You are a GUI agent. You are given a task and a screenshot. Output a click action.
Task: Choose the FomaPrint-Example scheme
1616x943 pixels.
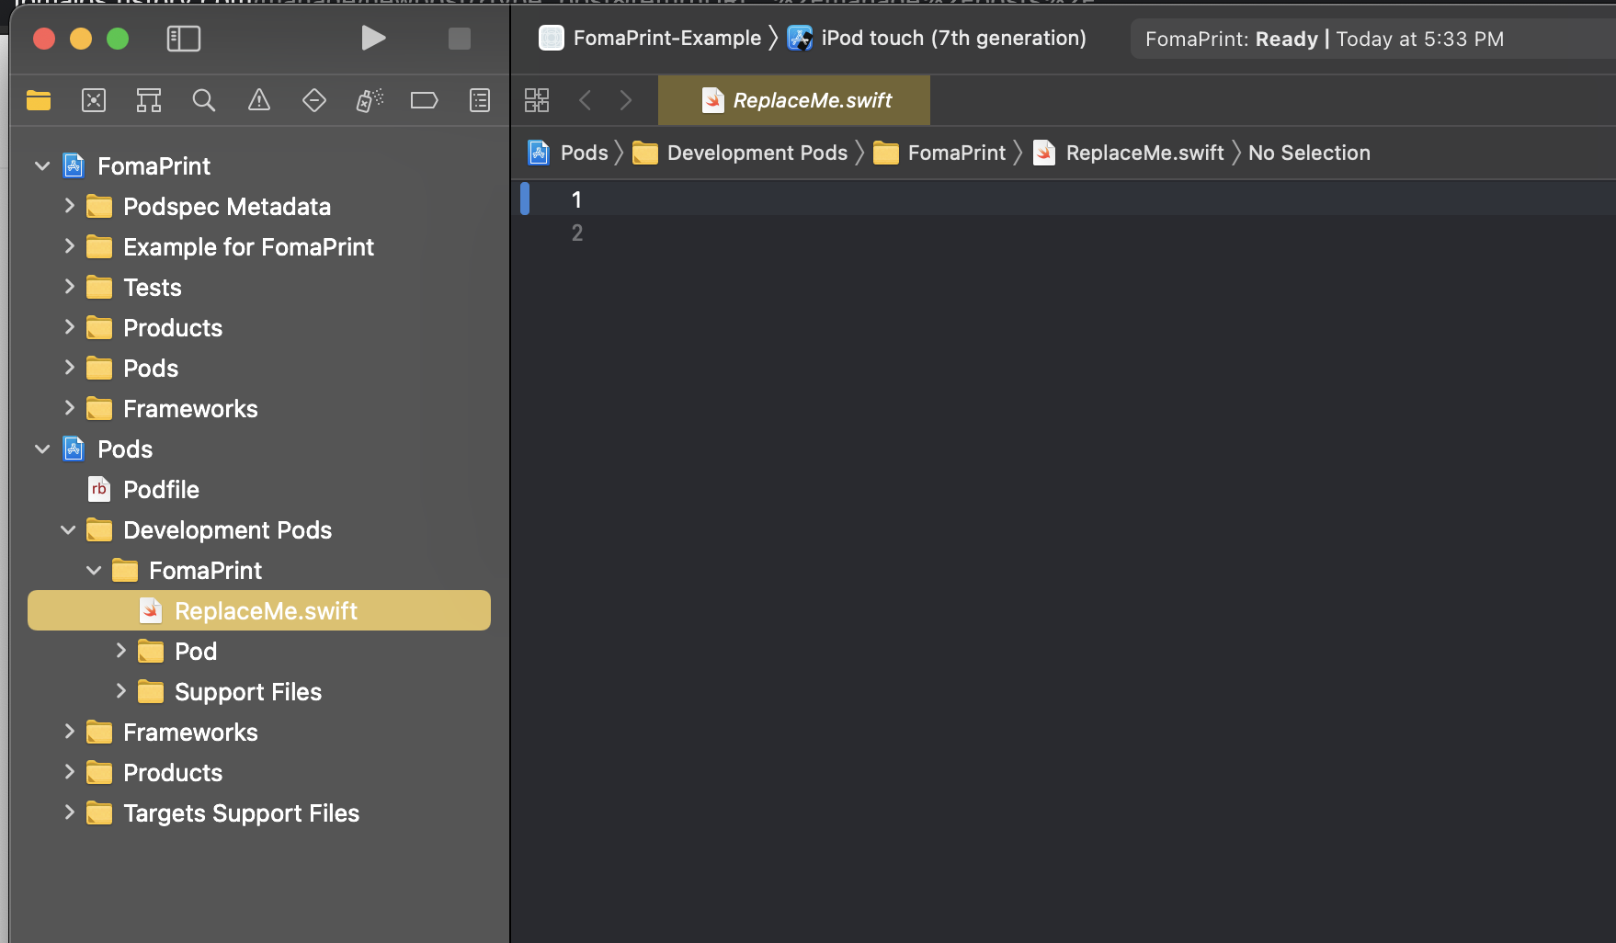pos(649,38)
